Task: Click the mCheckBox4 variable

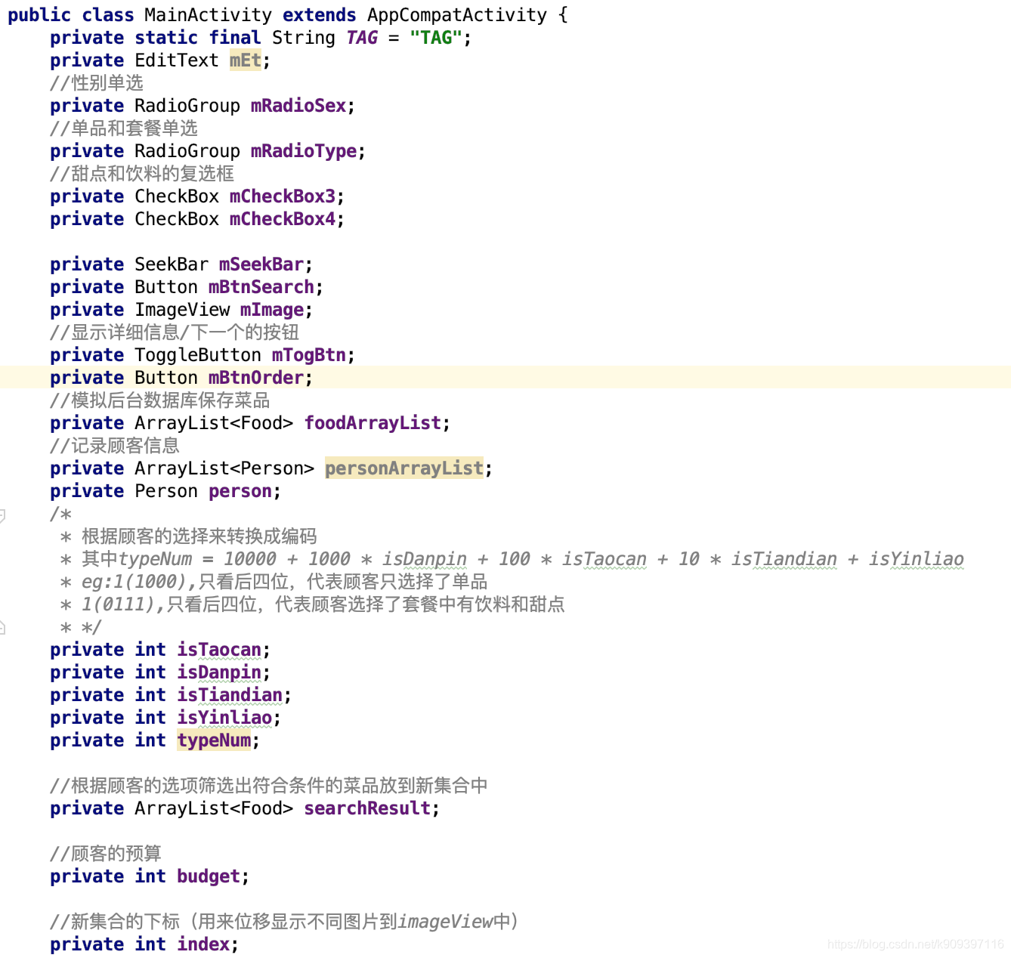Action: (x=283, y=219)
